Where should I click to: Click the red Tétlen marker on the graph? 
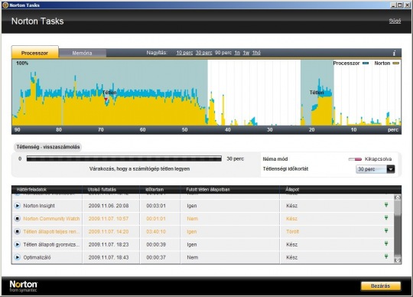coord(106,100)
